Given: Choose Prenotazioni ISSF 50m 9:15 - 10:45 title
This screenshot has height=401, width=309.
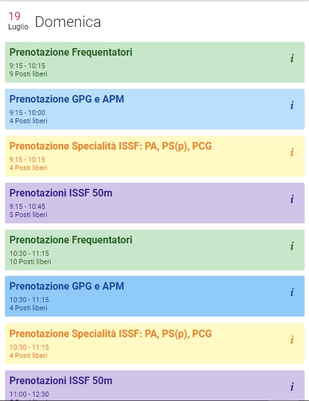Looking at the screenshot, I should [61, 193].
